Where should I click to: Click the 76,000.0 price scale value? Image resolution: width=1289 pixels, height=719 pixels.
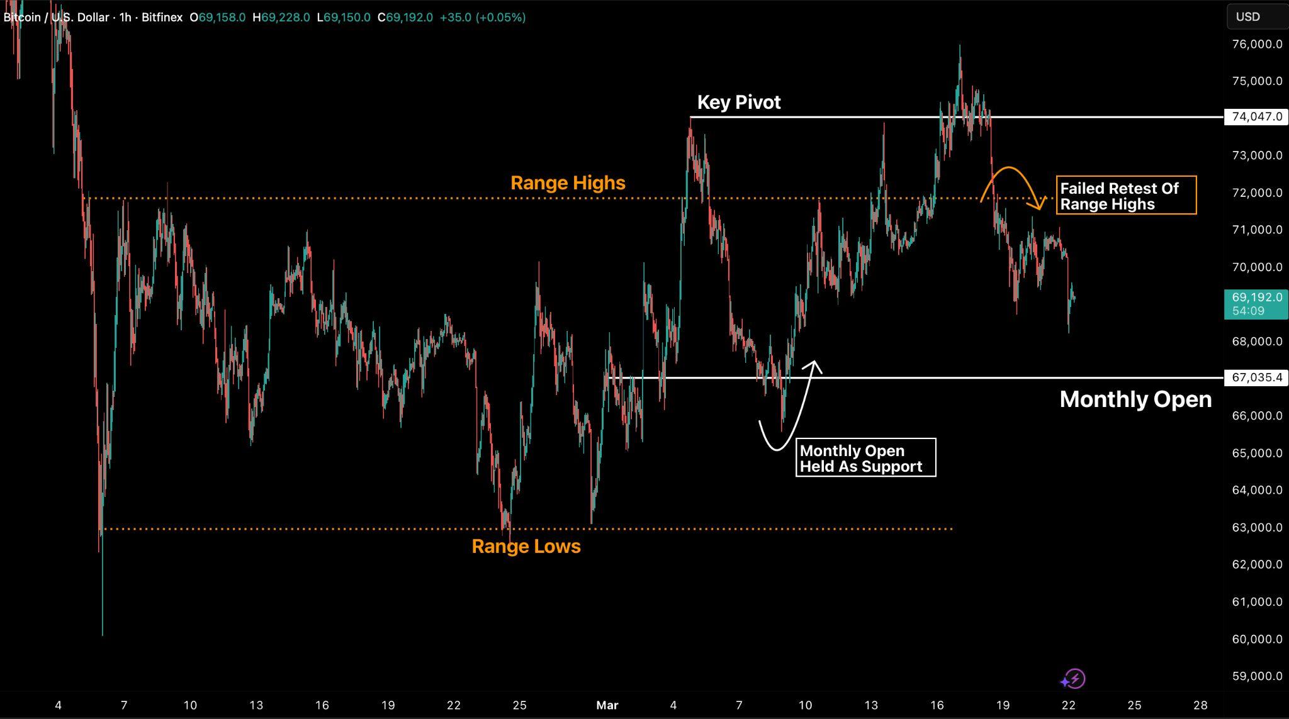(1256, 44)
